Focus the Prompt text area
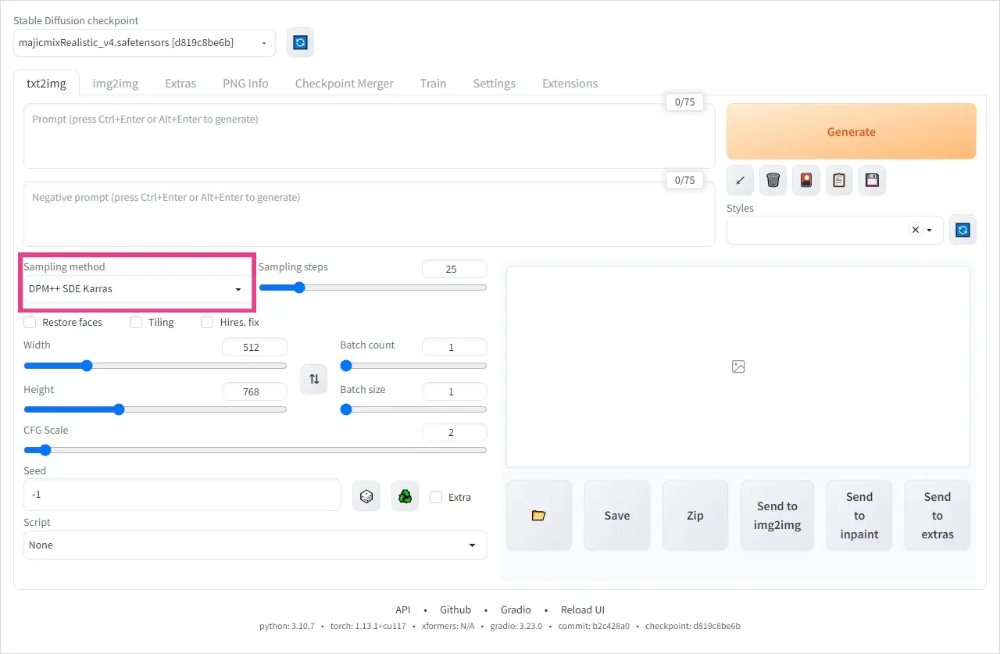 click(x=370, y=136)
